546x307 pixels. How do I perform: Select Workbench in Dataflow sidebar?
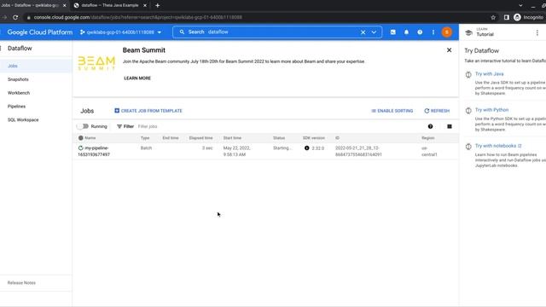(x=19, y=93)
